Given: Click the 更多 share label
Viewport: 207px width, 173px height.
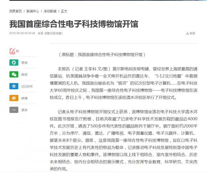Looking at the screenshot, I should point(24,110).
